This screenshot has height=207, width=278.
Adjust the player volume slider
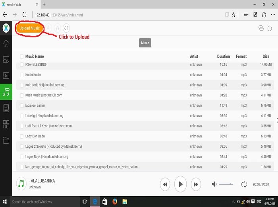(226, 184)
